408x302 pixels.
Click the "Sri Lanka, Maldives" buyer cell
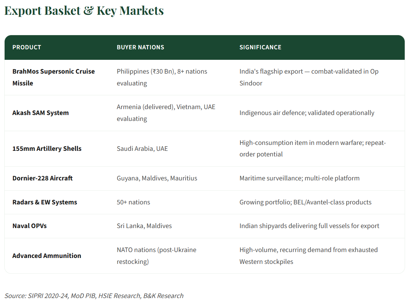(x=144, y=226)
